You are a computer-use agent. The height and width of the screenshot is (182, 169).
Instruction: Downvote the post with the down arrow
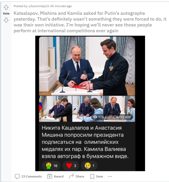click(6, 20)
